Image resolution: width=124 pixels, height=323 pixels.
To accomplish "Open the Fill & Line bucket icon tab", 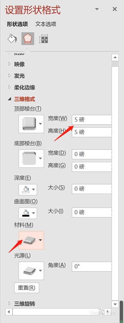I will tap(12, 38).
